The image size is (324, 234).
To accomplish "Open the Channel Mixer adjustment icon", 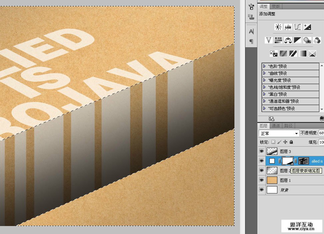I will (x=317, y=40).
